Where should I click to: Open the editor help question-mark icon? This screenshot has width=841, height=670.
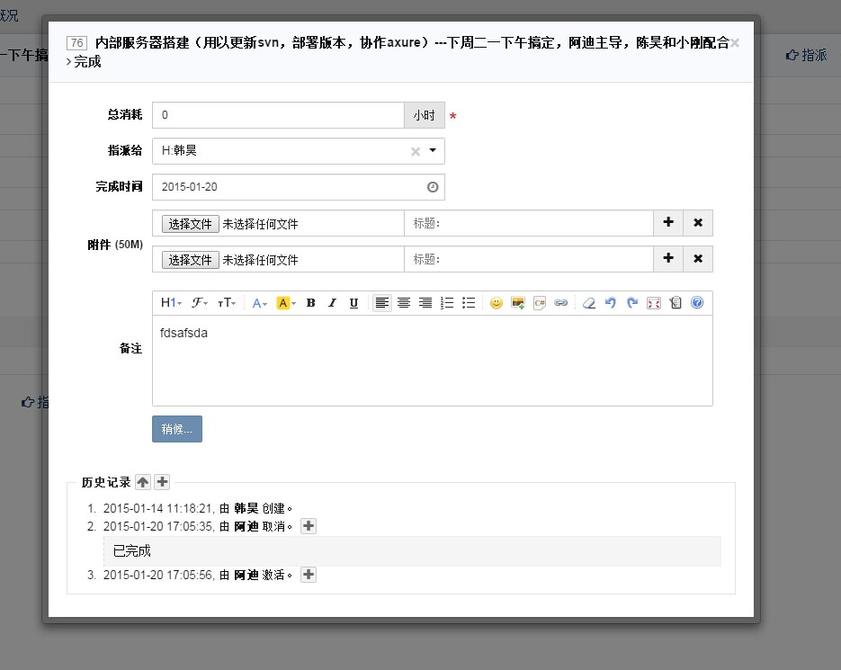697,303
